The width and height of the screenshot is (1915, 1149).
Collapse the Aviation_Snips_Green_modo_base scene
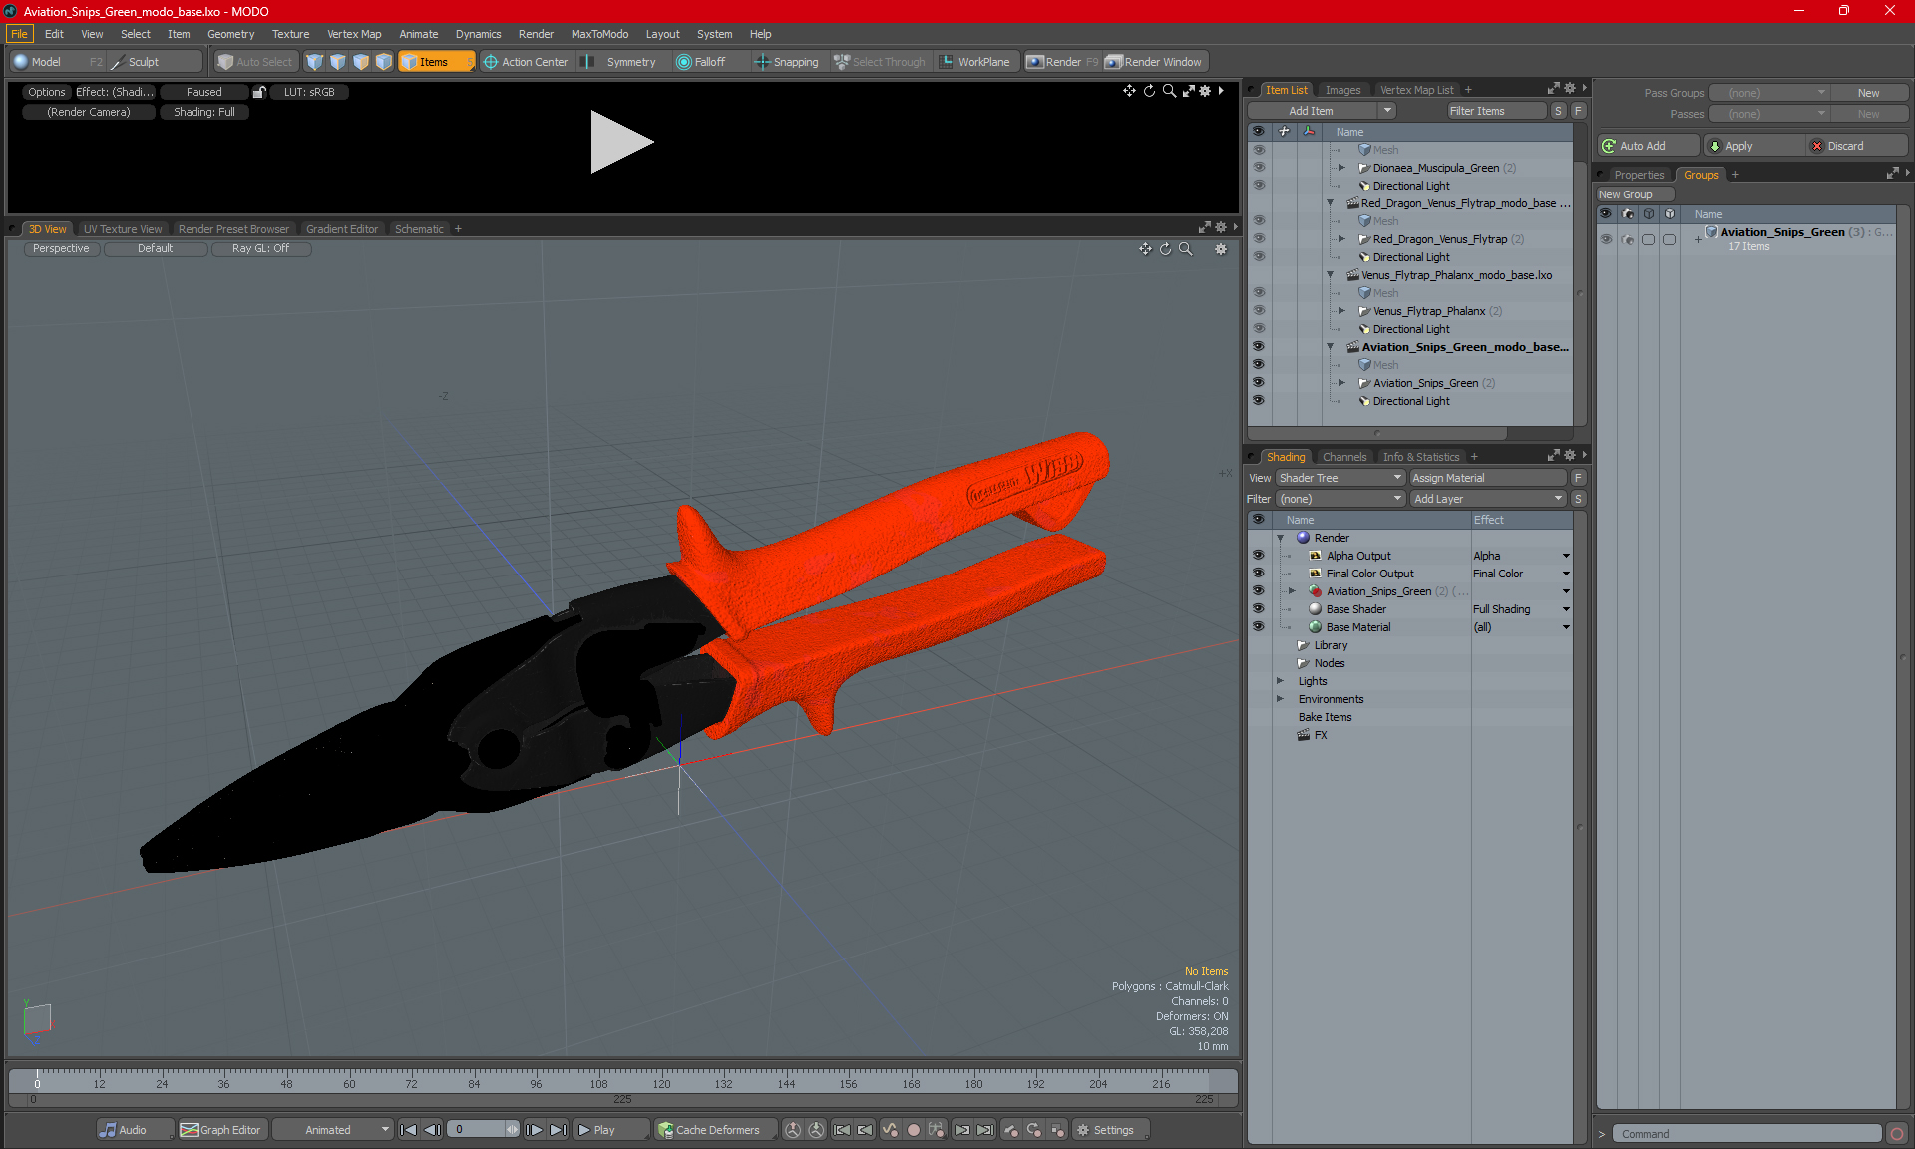[1330, 347]
